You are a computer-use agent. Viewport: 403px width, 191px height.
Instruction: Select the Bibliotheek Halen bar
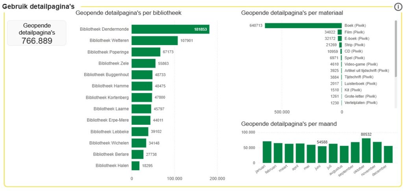[135, 166]
